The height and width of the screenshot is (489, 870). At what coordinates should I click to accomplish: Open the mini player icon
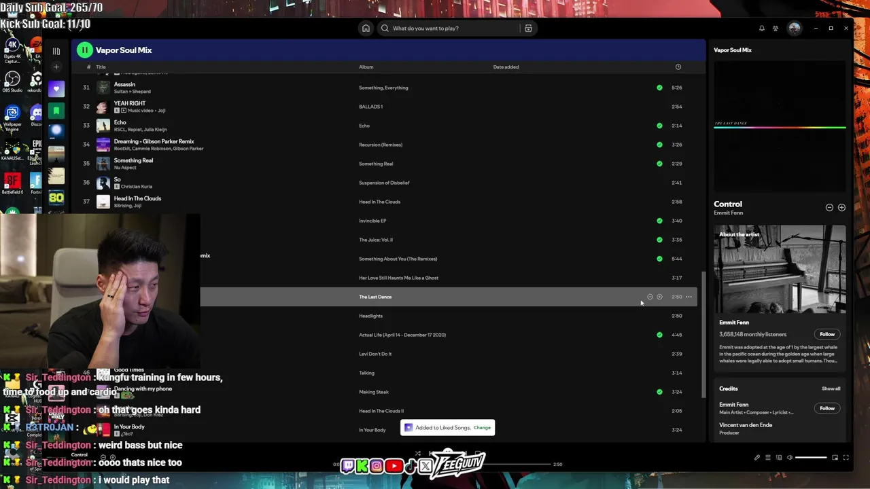click(x=835, y=458)
